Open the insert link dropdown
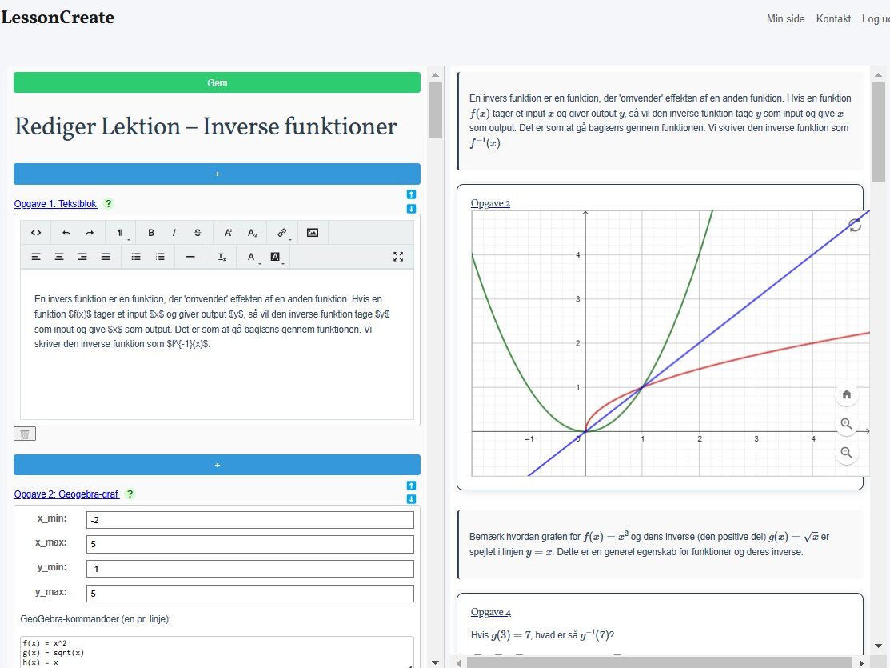This screenshot has height=668, width=890. click(x=282, y=233)
